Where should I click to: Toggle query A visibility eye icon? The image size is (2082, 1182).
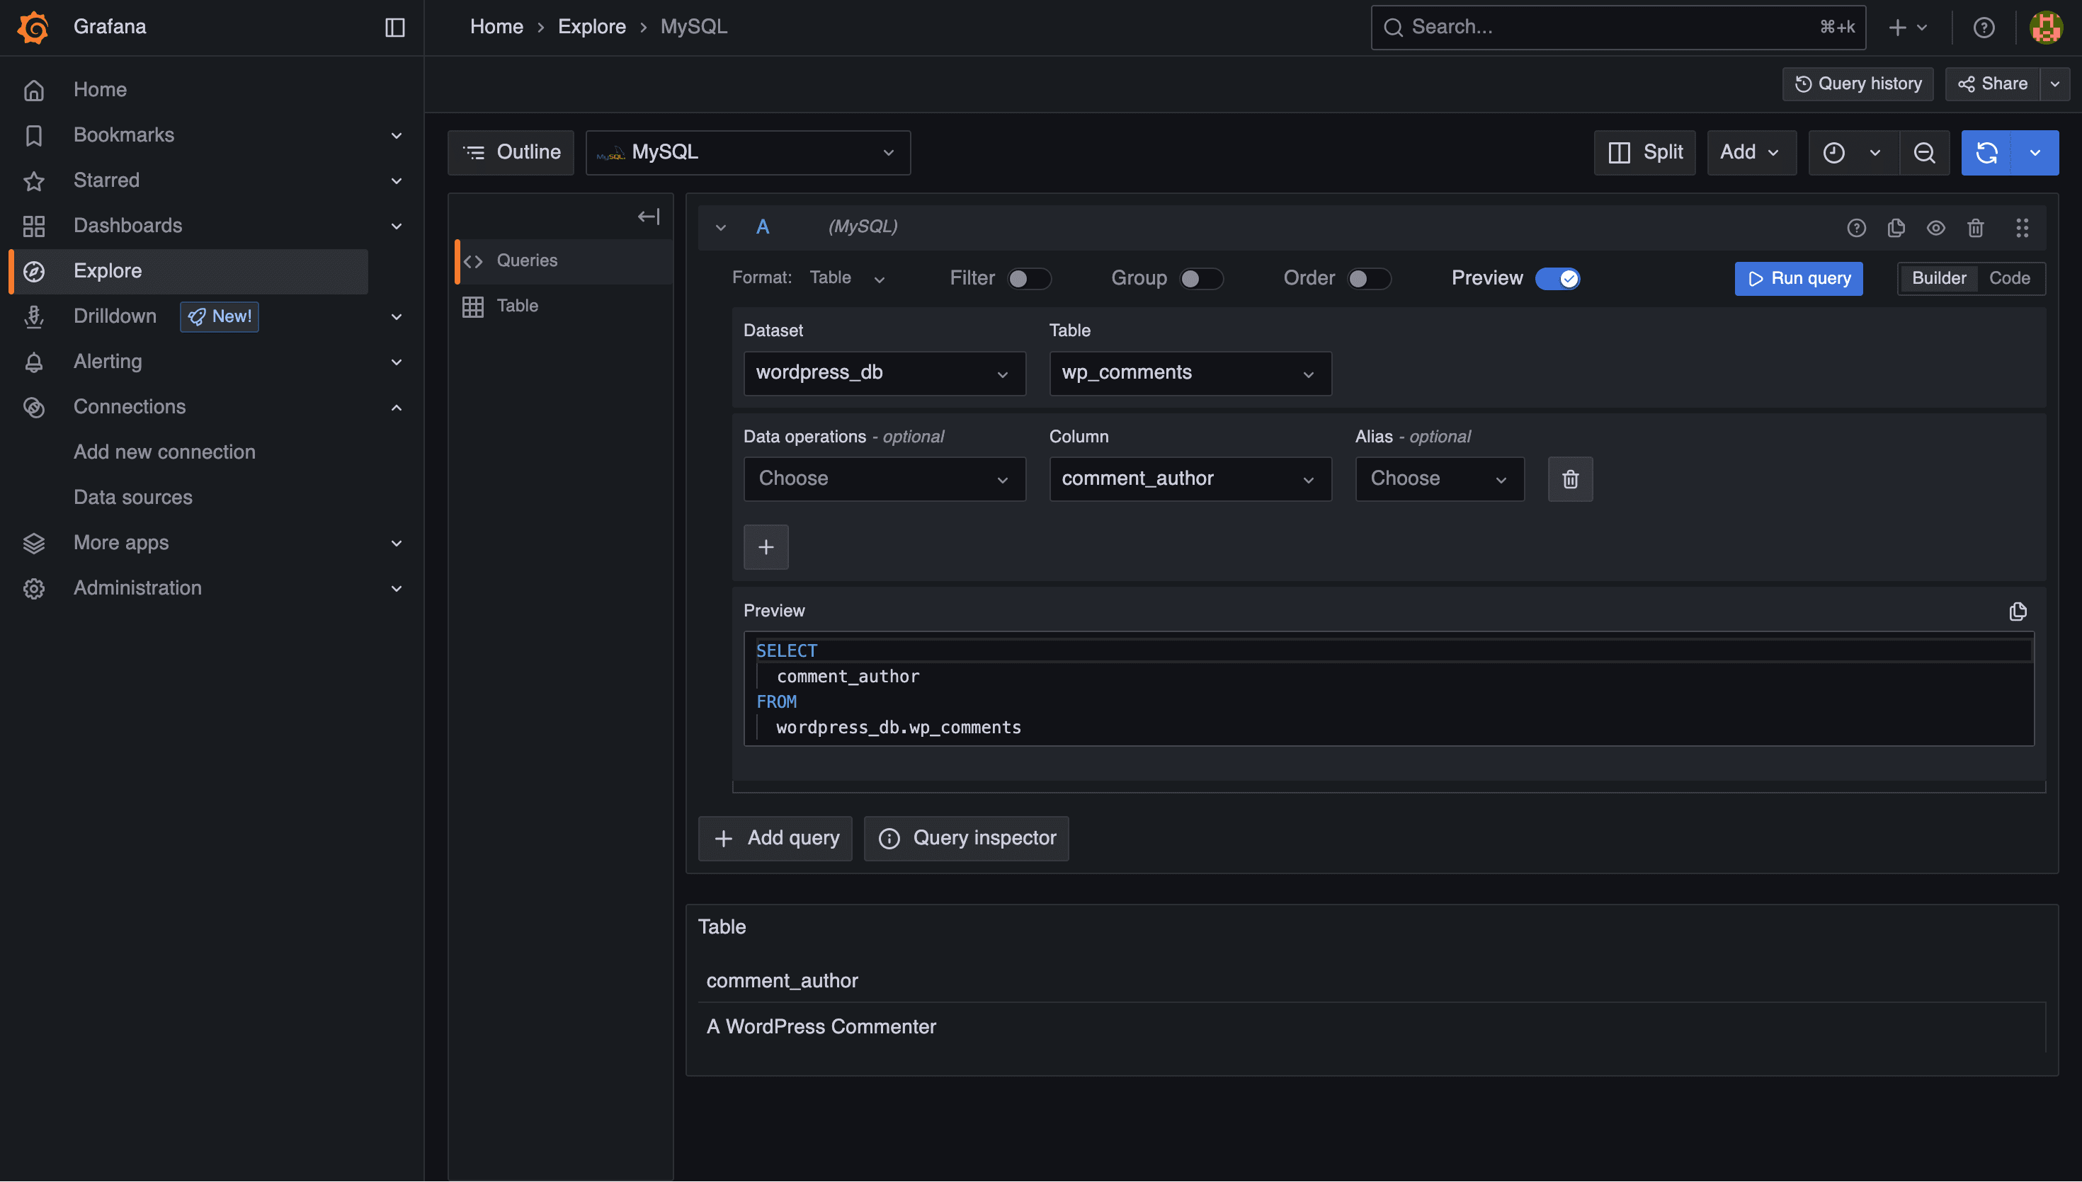(x=1936, y=228)
